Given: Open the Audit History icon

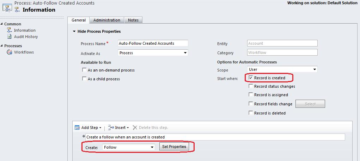Looking at the screenshot, I should [10, 37].
